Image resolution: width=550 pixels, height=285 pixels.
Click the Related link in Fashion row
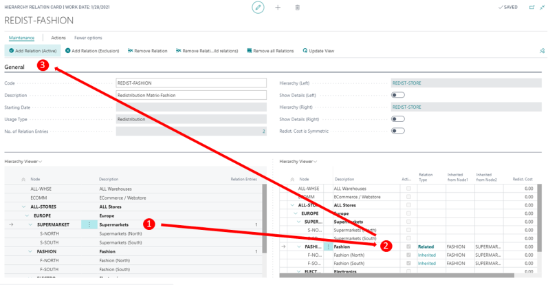pos(426,246)
